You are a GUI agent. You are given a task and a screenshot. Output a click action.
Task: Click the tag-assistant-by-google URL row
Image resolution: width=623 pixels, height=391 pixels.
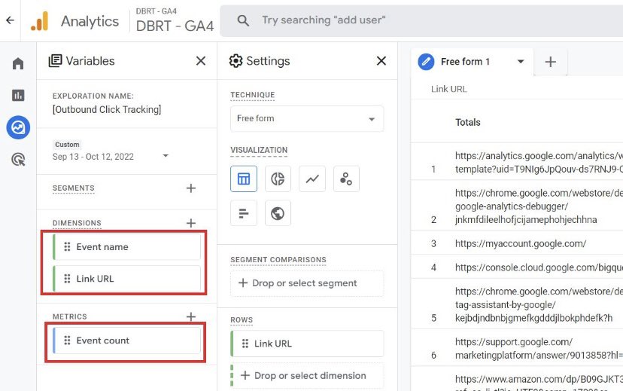click(516, 304)
